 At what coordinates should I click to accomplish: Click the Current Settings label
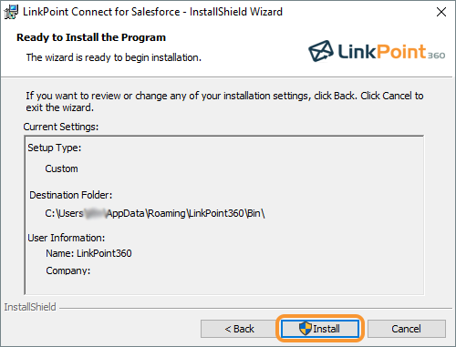(61, 127)
